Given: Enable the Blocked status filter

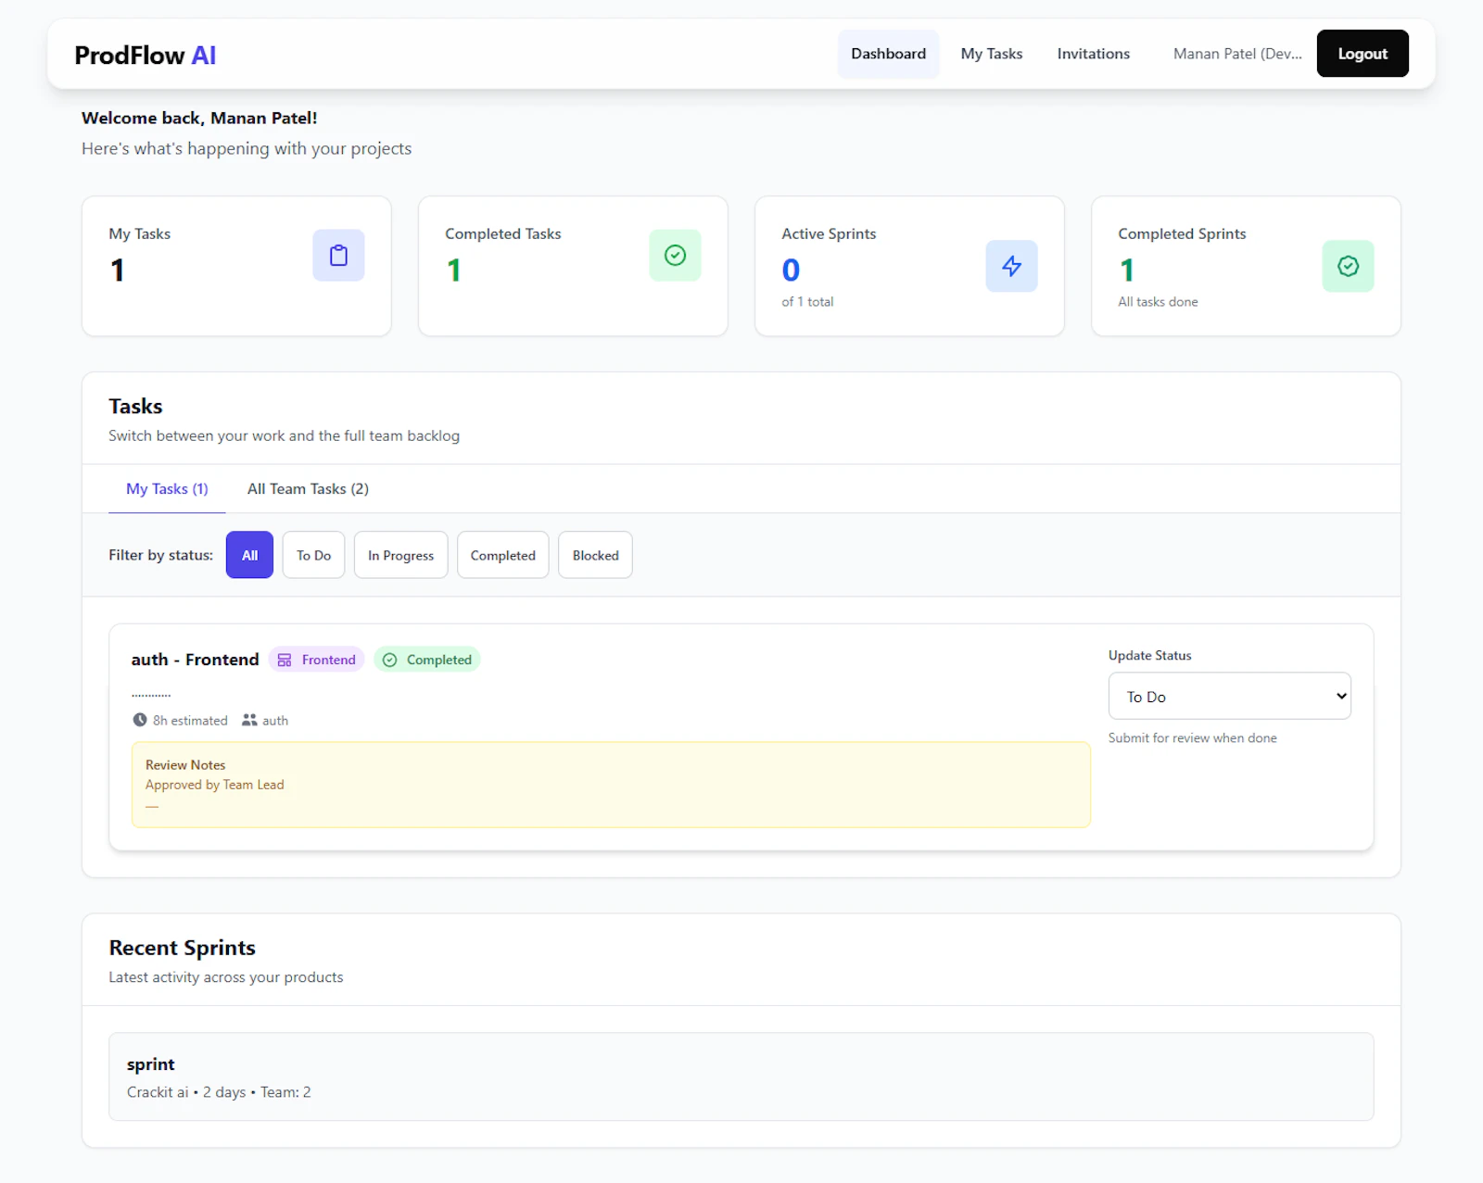Looking at the screenshot, I should pyautogui.click(x=594, y=555).
